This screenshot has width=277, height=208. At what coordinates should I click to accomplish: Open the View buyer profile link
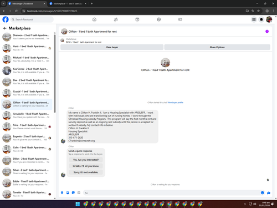click(x=175, y=103)
